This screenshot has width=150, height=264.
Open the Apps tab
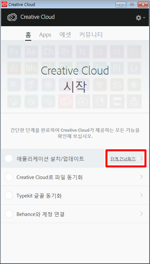click(x=45, y=35)
